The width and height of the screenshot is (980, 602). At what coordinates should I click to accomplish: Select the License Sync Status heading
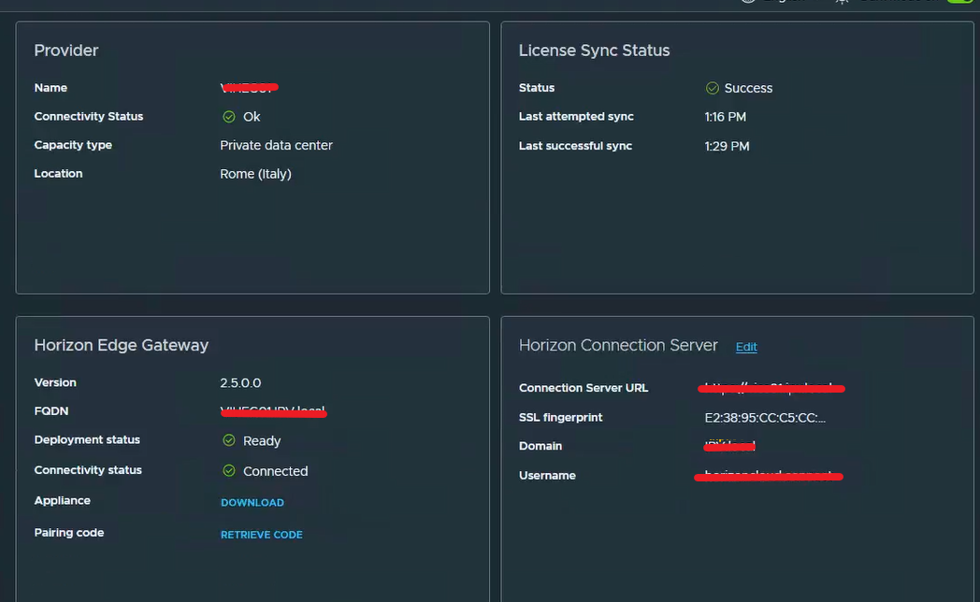(594, 50)
